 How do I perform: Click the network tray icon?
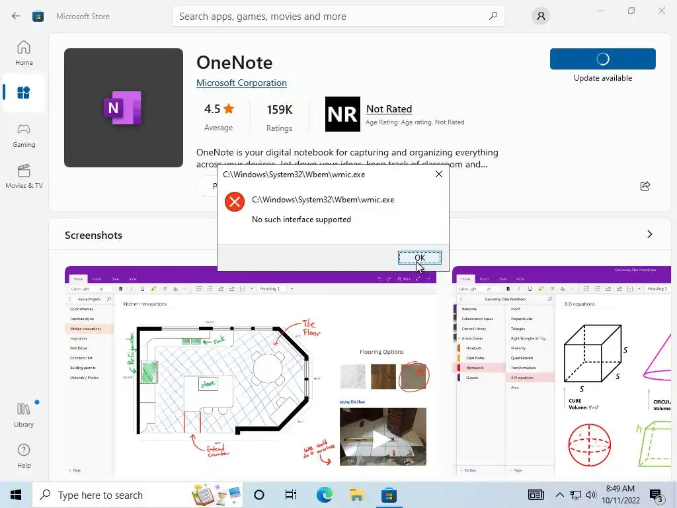[576, 495]
